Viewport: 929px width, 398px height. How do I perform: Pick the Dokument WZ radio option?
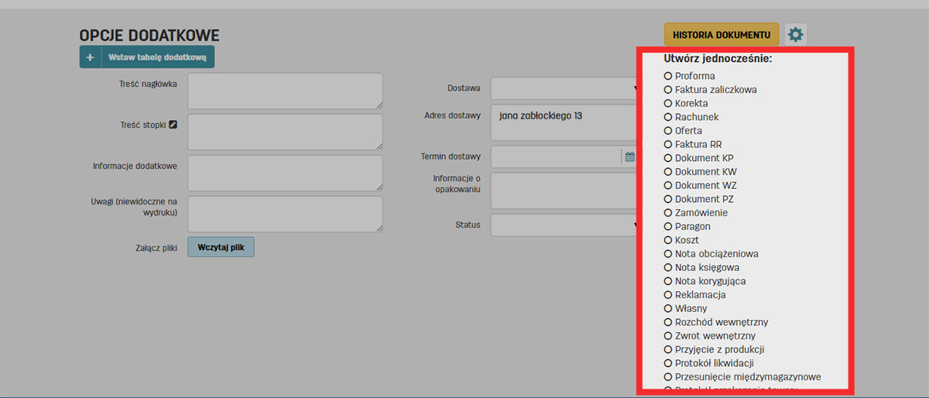[668, 185]
